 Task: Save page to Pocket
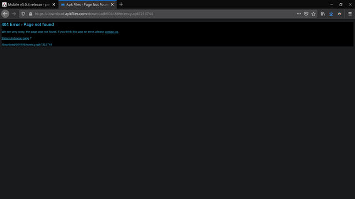[306, 14]
